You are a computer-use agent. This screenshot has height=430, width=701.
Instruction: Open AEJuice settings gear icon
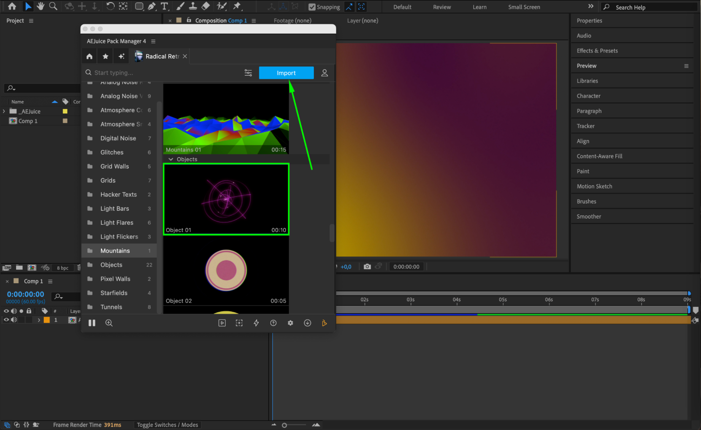coord(290,323)
